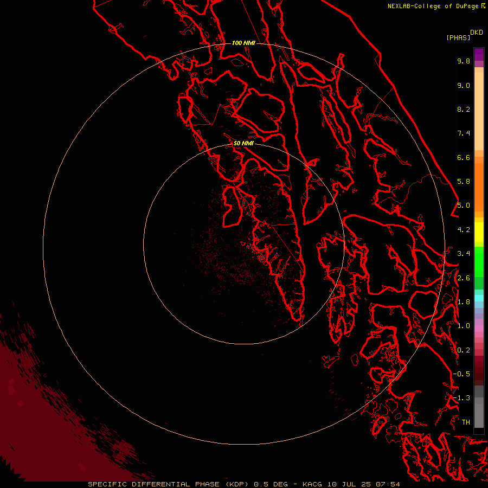Click the 6.6 value on the color scale
The image size is (488, 488).
[464, 157]
